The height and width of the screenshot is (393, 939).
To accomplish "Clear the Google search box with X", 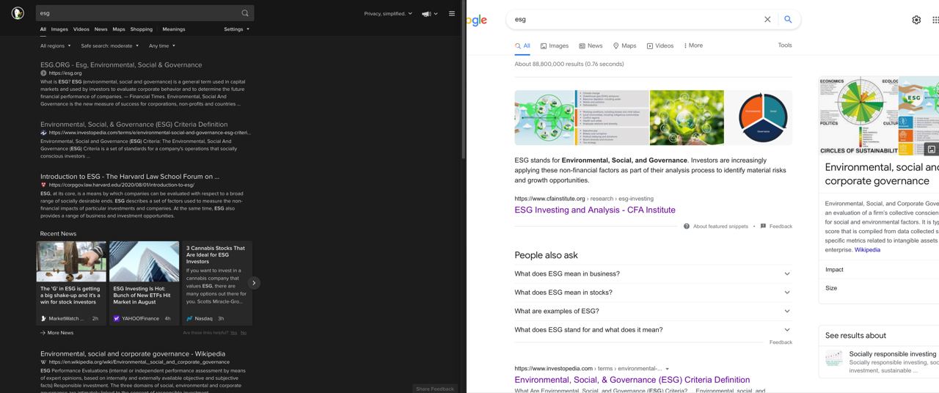I will coord(767,19).
